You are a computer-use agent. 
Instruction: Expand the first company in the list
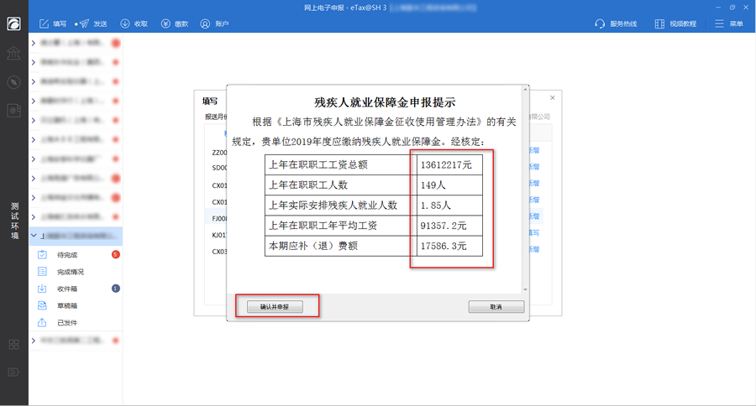tap(34, 42)
